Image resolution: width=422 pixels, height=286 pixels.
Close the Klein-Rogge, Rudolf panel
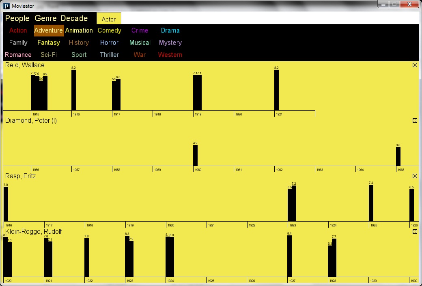pyautogui.click(x=415, y=232)
